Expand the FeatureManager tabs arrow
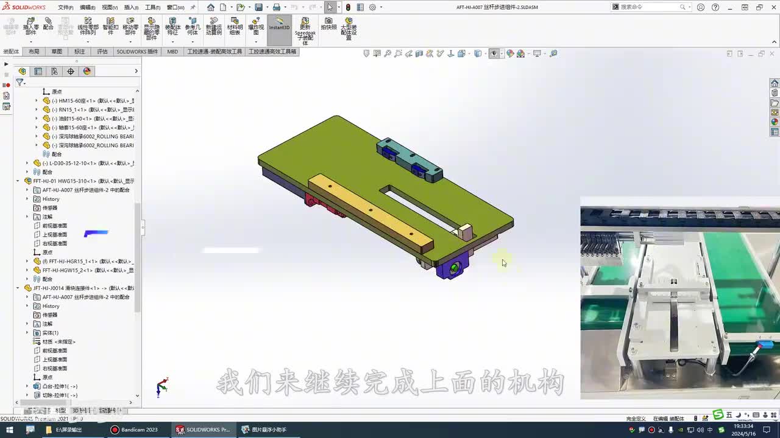Screen dimensions: 780x438 136,71
